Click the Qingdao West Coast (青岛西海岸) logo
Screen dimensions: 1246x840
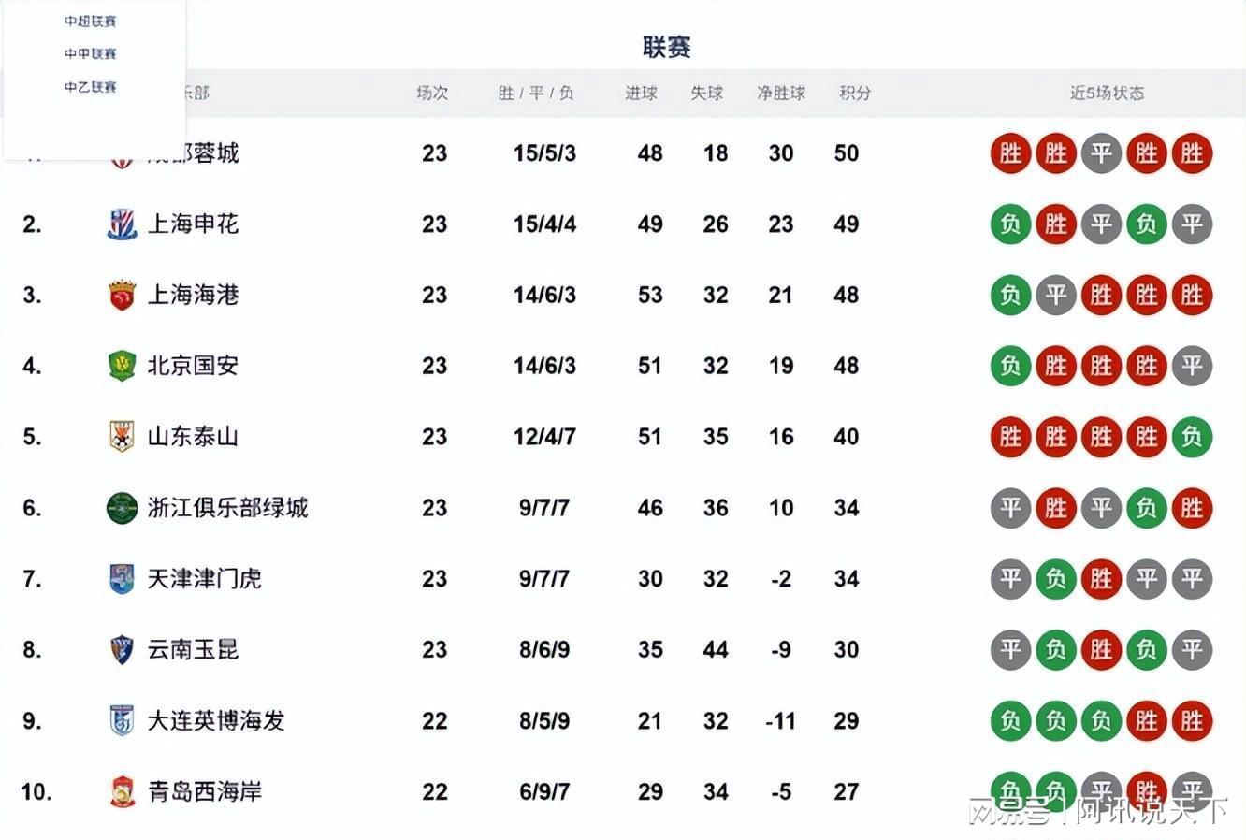pos(122,792)
